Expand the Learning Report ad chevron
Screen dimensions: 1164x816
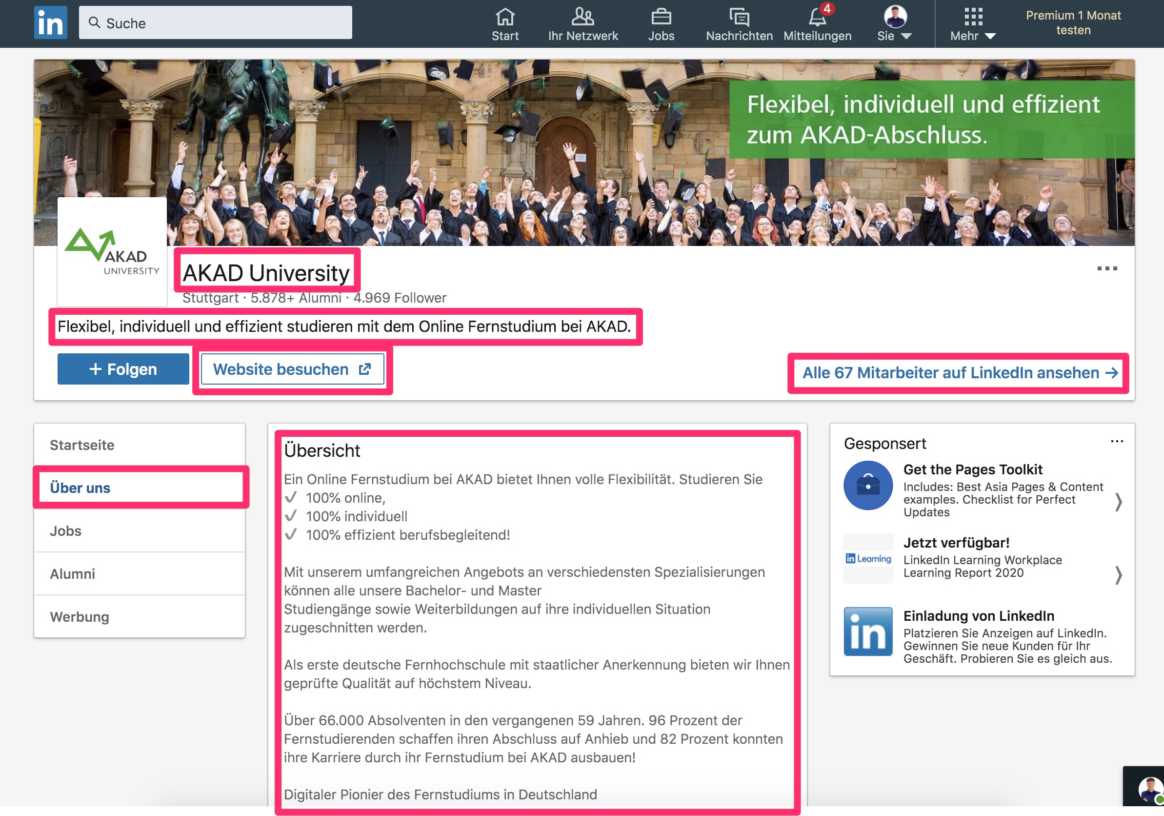1118,575
